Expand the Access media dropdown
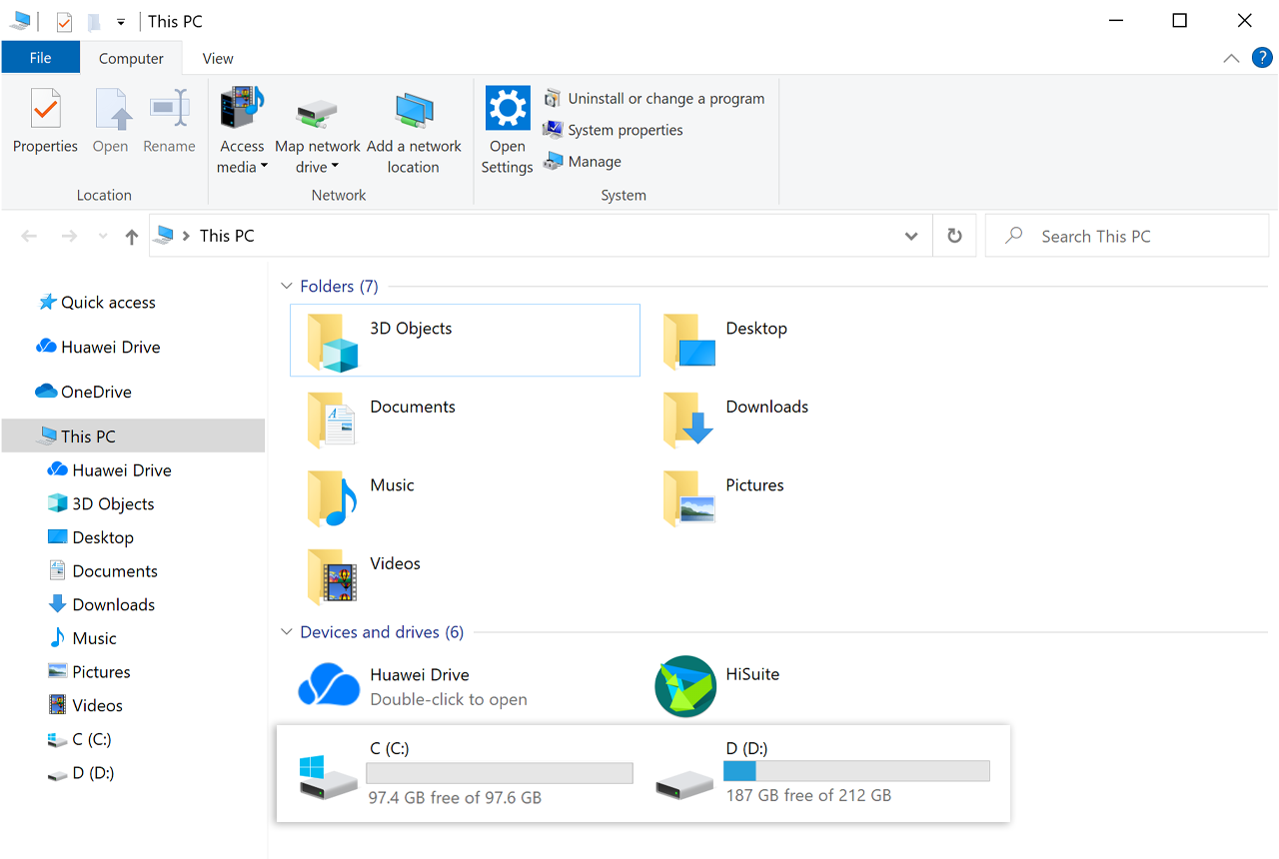Screen dimensions: 1279x859 click(x=264, y=168)
